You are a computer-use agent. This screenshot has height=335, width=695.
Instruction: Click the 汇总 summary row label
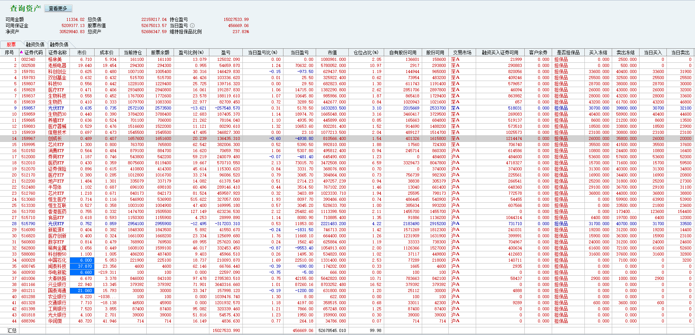pos(12,330)
